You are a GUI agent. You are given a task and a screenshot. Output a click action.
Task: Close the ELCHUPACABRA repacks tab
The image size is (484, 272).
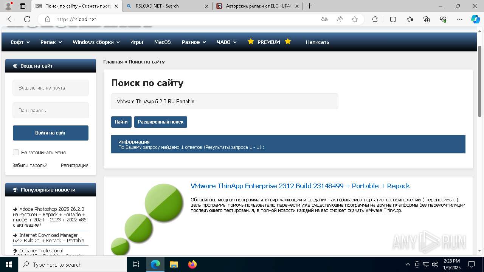pyautogui.click(x=297, y=6)
